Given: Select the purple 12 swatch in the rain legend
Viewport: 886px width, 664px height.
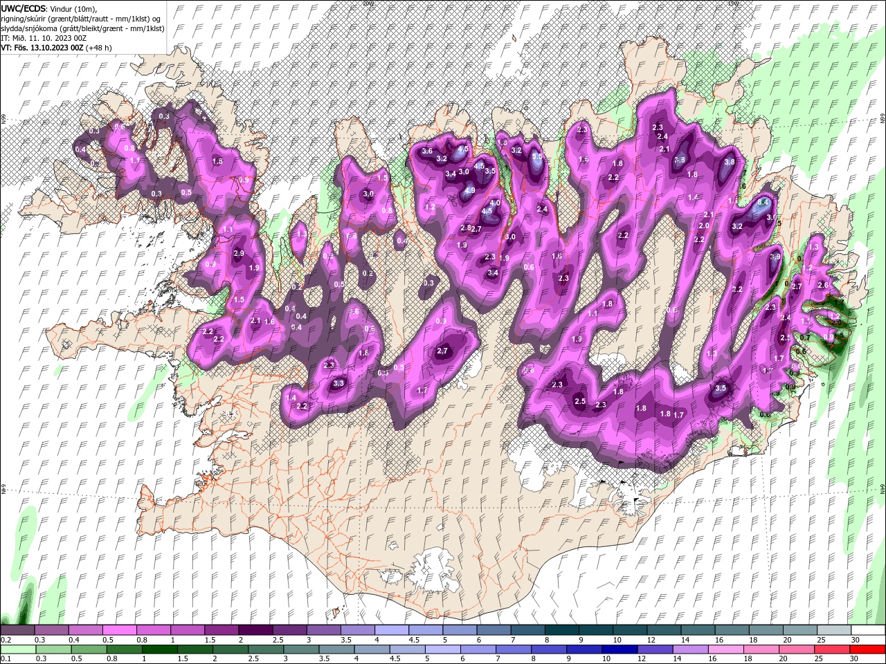Looking at the screenshot, I should pyautogui.click(x=656, y=649).
